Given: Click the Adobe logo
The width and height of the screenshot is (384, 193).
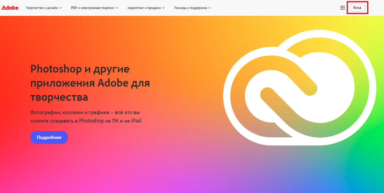Looking at the screenshot, I should coord(10,8).
